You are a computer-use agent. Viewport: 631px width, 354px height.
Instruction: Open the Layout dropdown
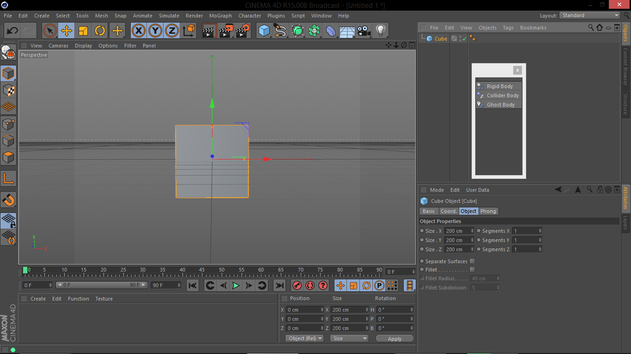(590, 15)
